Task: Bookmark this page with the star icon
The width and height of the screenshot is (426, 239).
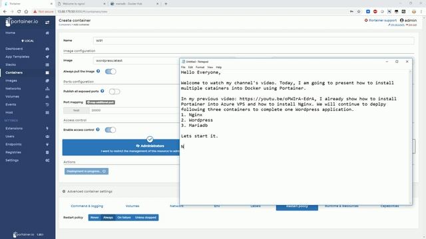Action: (359, 12)
